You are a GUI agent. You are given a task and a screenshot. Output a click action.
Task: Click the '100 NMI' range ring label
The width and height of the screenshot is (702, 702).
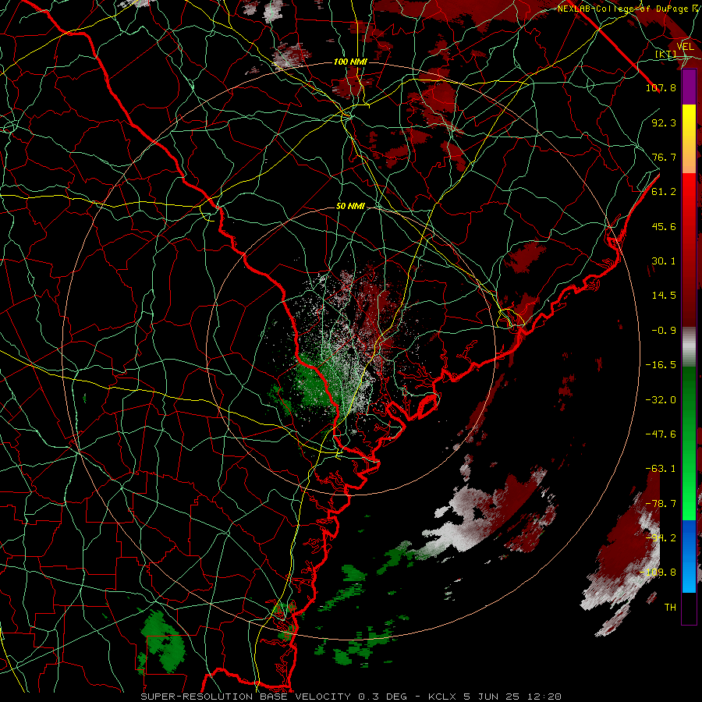350,62
